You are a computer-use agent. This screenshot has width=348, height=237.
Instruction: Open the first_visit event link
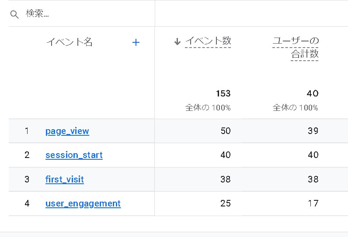pos(65,179)
